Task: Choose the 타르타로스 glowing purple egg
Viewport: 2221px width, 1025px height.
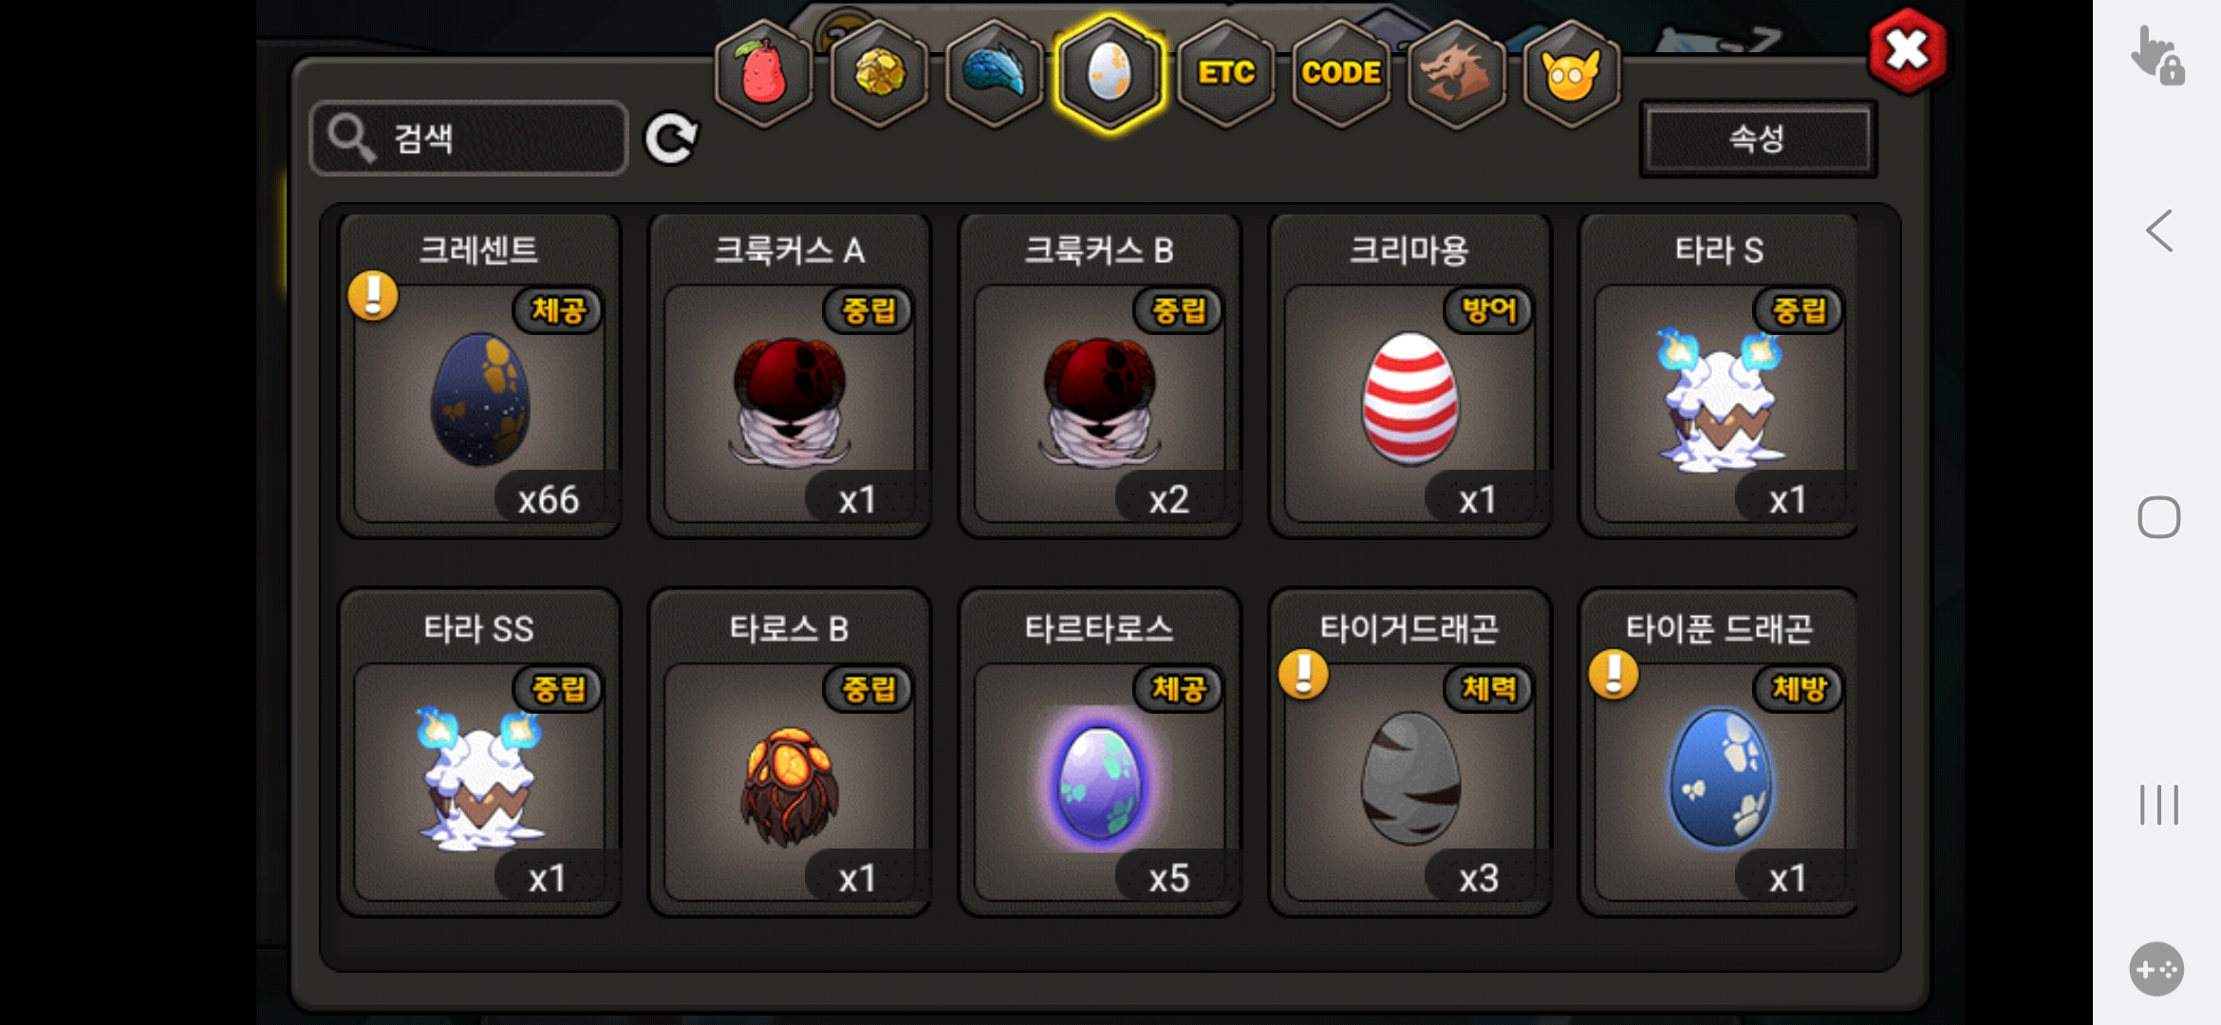Action: 1099,753
